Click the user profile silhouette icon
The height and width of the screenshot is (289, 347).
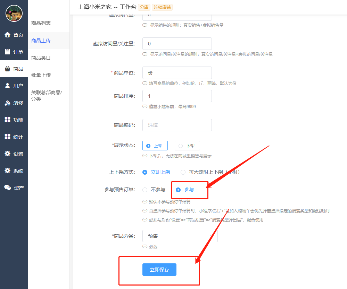(x=7, y=86)
